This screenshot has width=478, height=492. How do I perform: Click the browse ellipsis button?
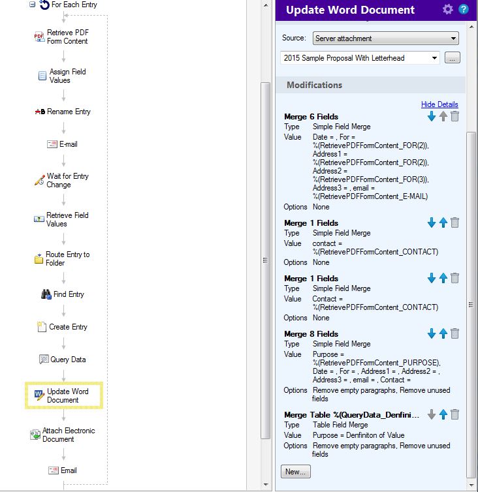(453, 58)
